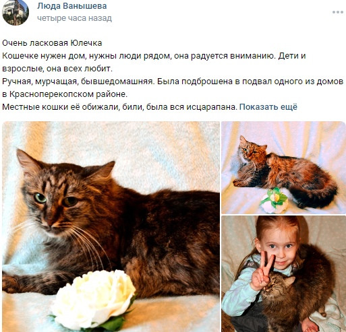Open the large photo of the lying cat

click(111, 227)
